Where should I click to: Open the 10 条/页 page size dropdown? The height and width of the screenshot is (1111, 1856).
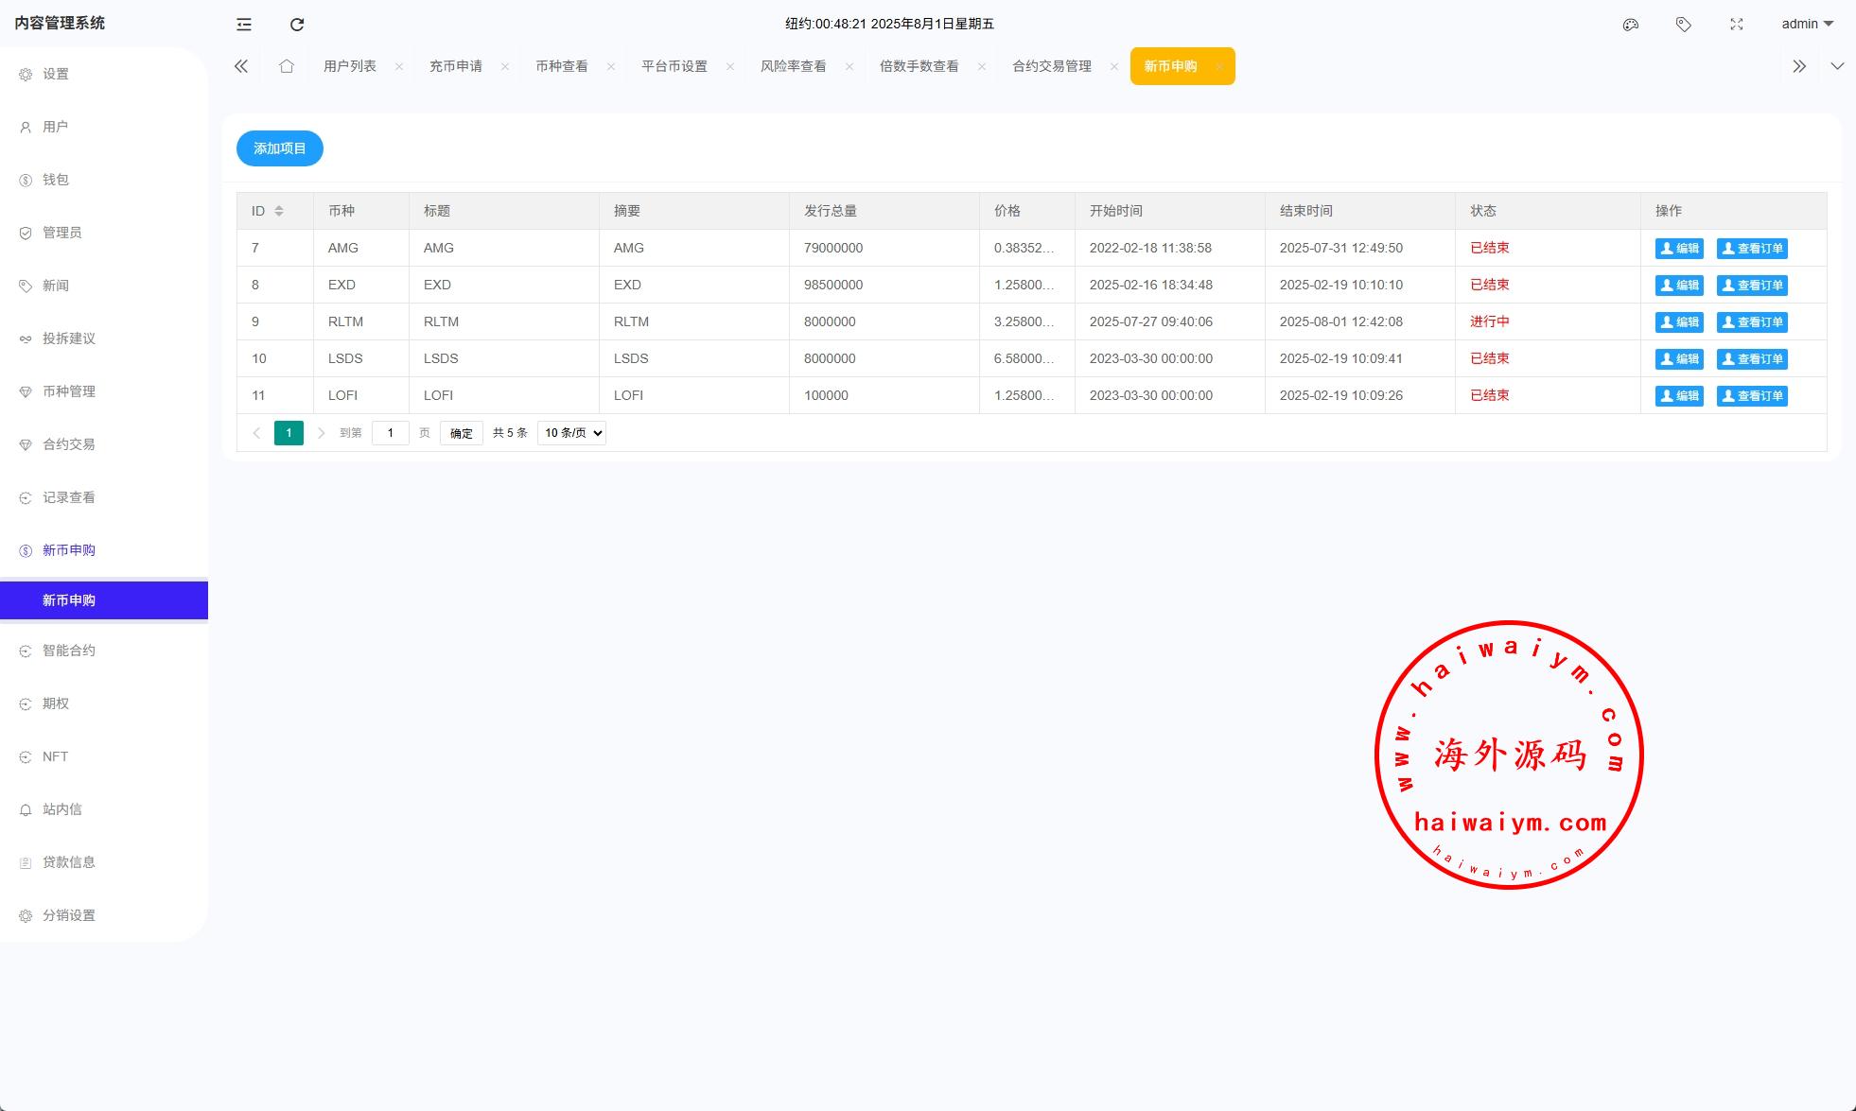tap(571, 433)
